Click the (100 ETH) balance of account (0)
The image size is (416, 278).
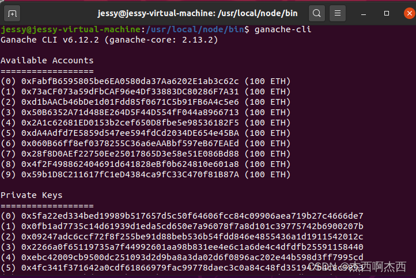(267, 81)
